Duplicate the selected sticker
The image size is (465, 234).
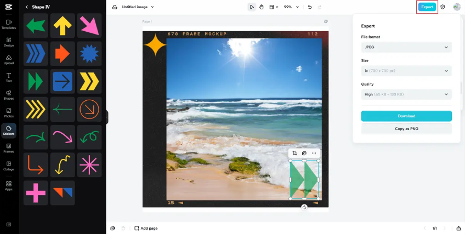[x=304, y=153]
